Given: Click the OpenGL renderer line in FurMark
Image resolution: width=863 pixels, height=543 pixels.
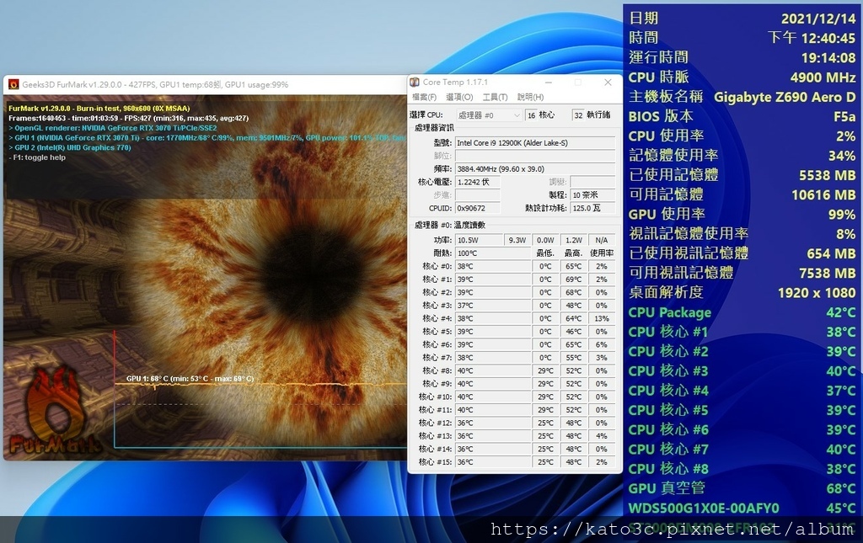Looking at the screenshot, I should pos(113,128).
